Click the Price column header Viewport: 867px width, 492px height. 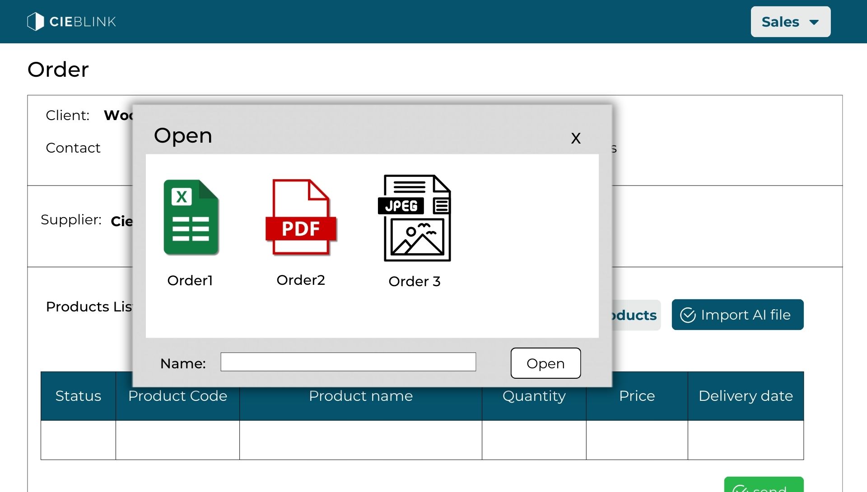(x=637, y=396)
